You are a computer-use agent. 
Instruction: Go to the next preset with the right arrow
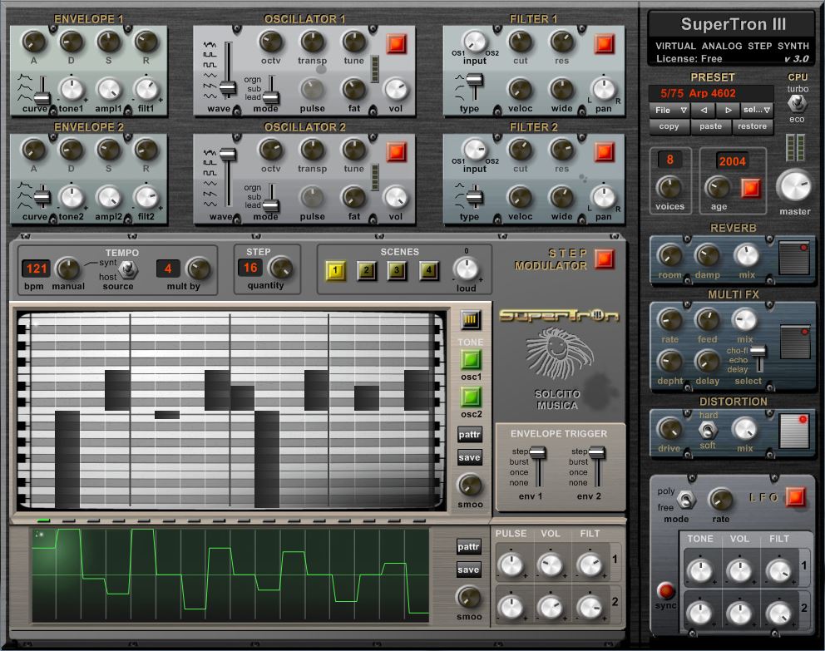point(729,111)
